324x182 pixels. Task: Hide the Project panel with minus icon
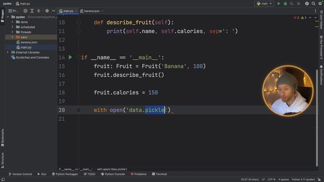[x=54, y=11]
